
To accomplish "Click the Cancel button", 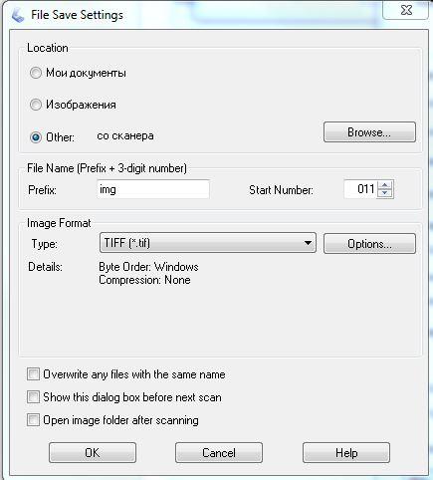I will point(219,453).
